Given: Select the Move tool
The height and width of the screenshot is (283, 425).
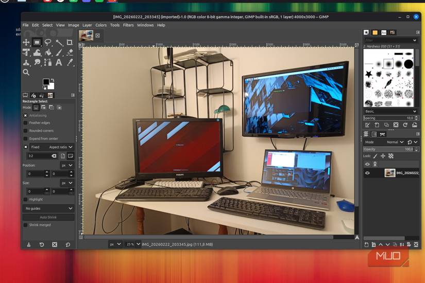Looking at the screenshot, I should tap(26, 42).
